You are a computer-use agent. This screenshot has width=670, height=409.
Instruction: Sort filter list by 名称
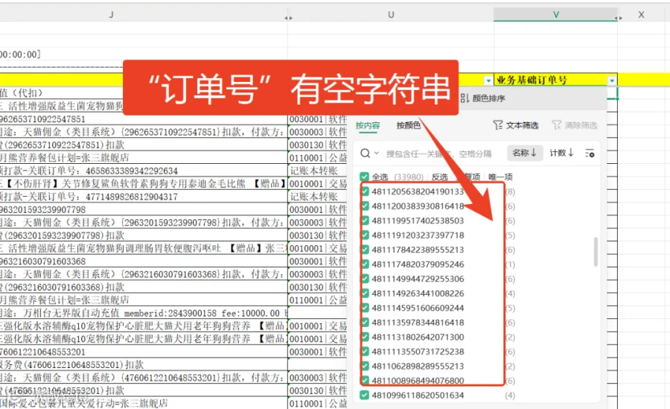[x=525, y=153]
